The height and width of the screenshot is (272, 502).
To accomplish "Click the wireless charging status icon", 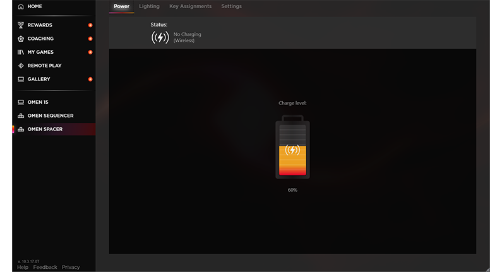I will click(160, 37).
